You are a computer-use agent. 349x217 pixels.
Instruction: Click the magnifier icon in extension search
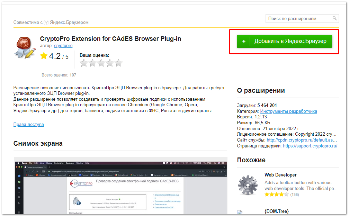click(x=334, y=18)
